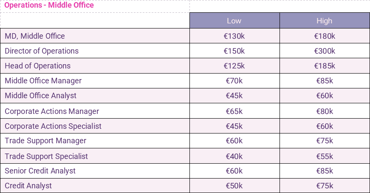This screenshot has height=193, width=370.
Task: Click the Senior Credit Analyst label
Action: point(40,171)
